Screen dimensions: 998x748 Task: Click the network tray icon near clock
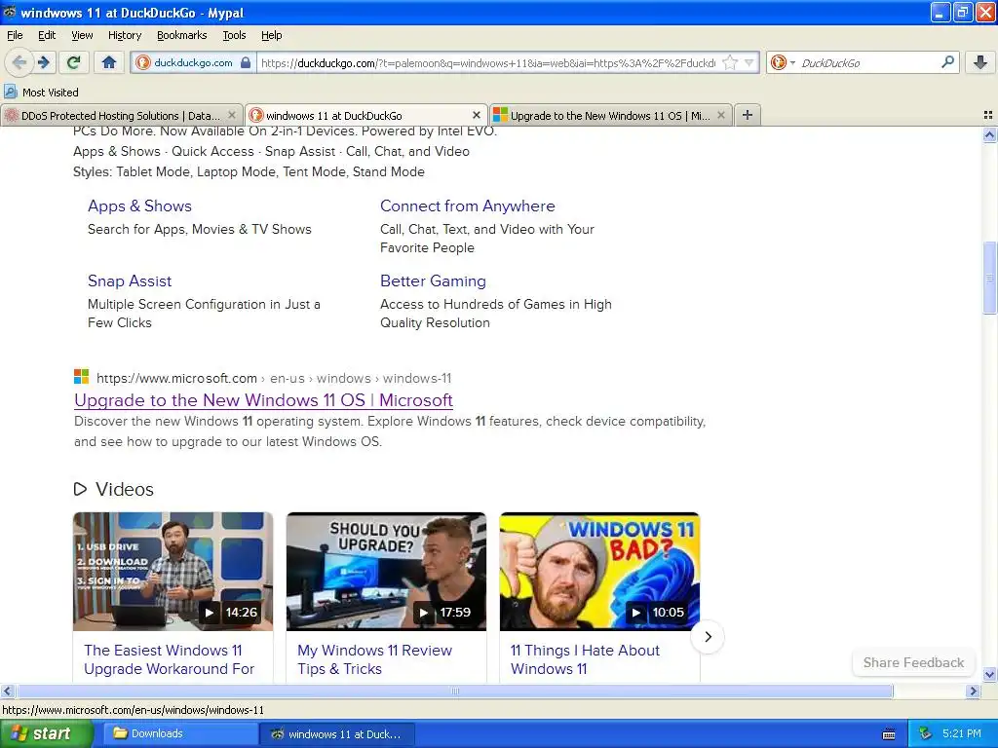click(x=925, y=734)
